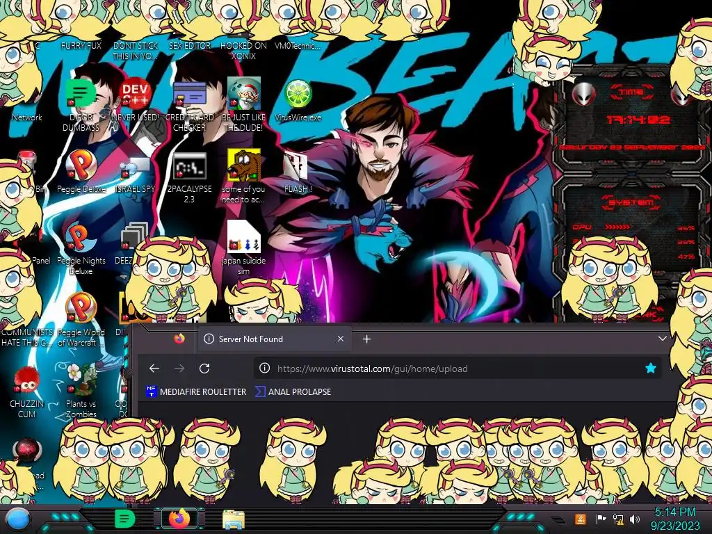Open a new Firefox tab

coord(367,339)
